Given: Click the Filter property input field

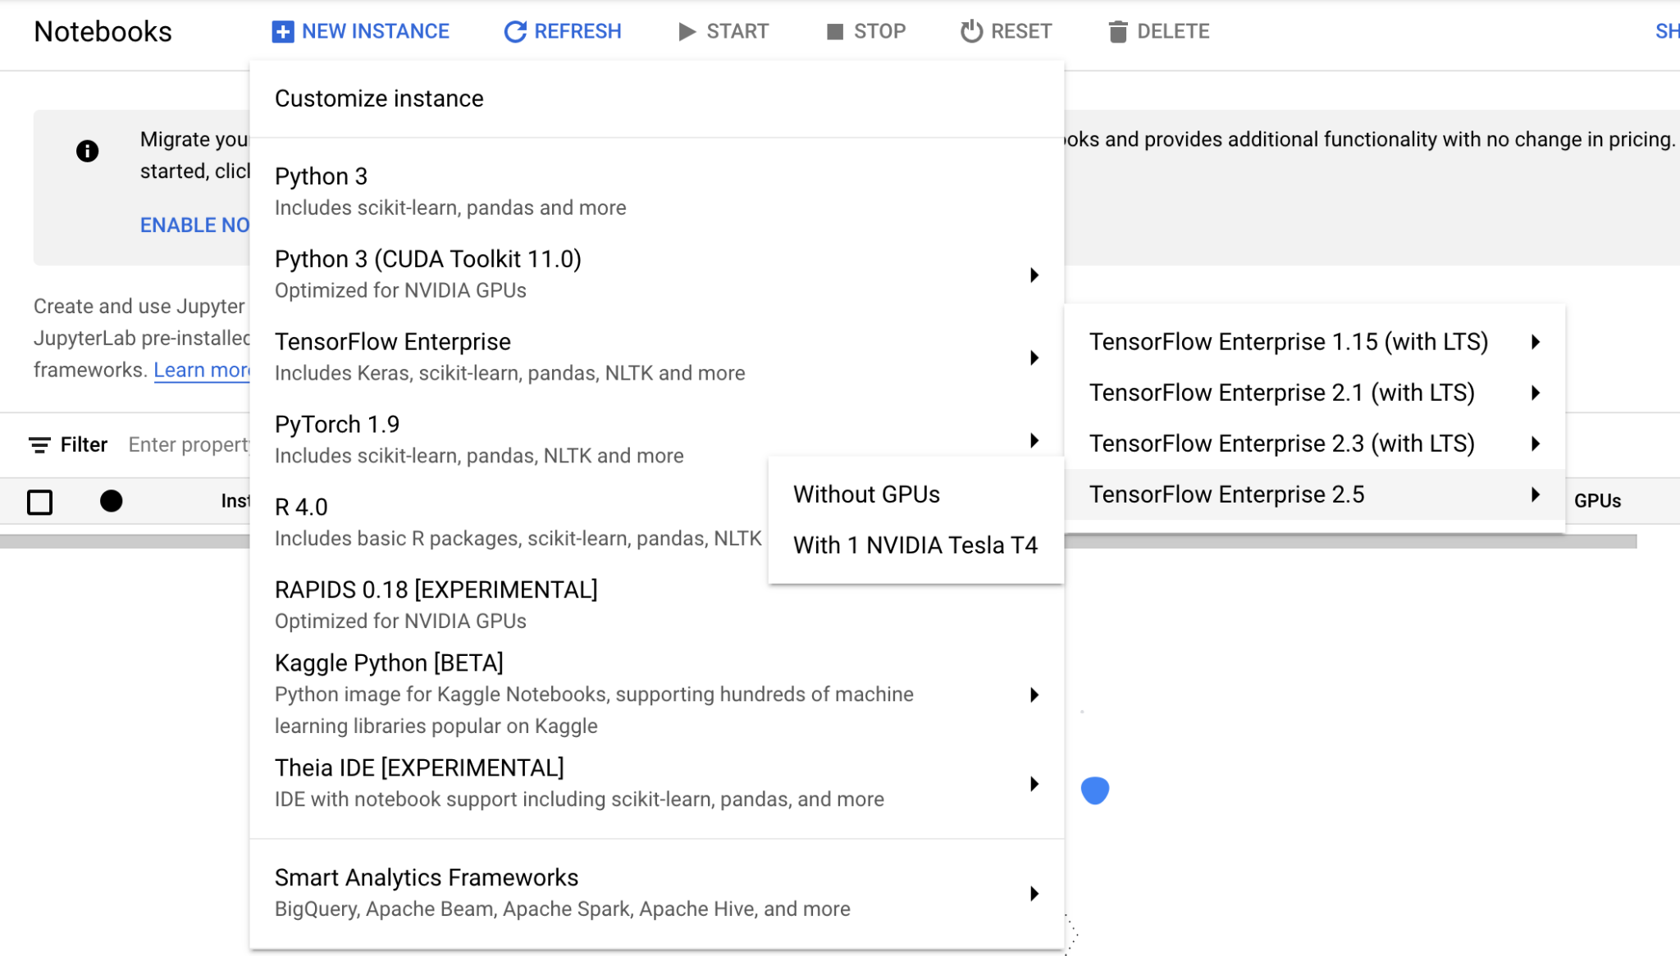Looking at the screenshot, I should (x=189, y=445).
